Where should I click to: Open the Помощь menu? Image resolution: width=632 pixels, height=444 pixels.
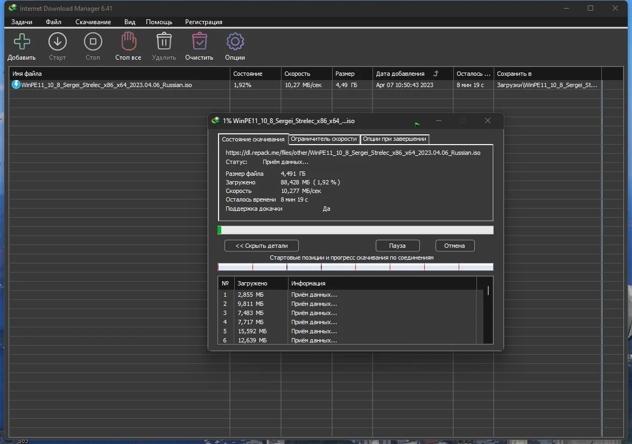[159, 22]
